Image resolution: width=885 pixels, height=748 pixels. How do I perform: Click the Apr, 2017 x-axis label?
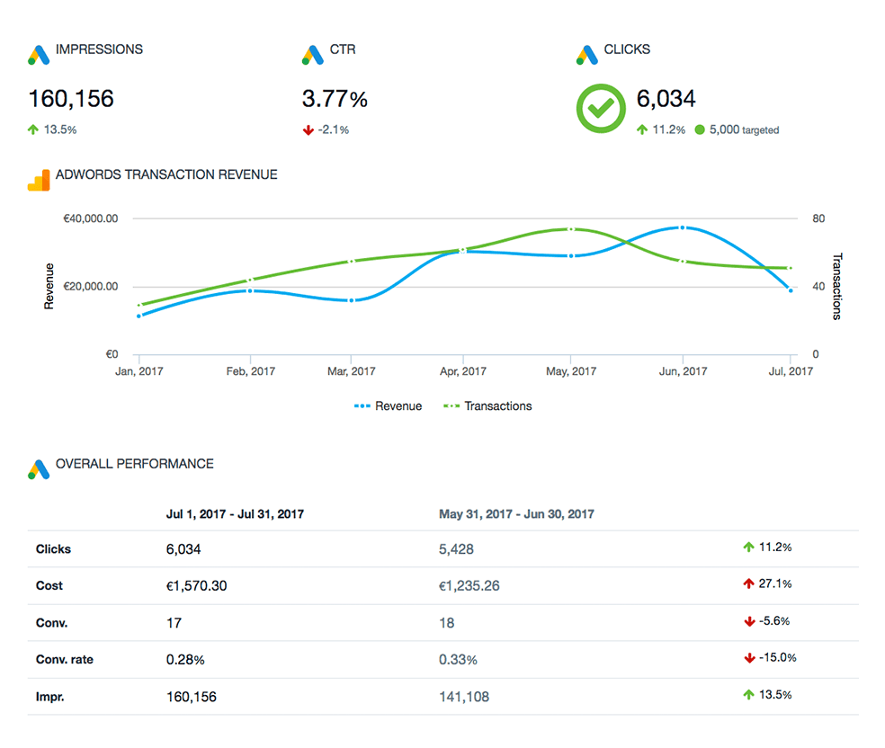click(x=462, y=371)
